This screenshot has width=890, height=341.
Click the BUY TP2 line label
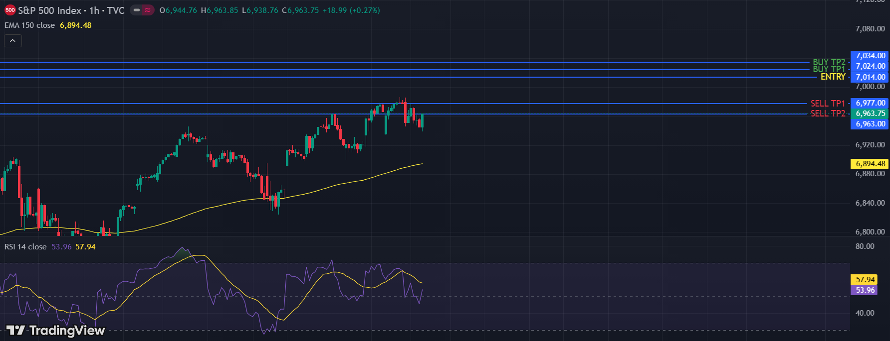829,62
